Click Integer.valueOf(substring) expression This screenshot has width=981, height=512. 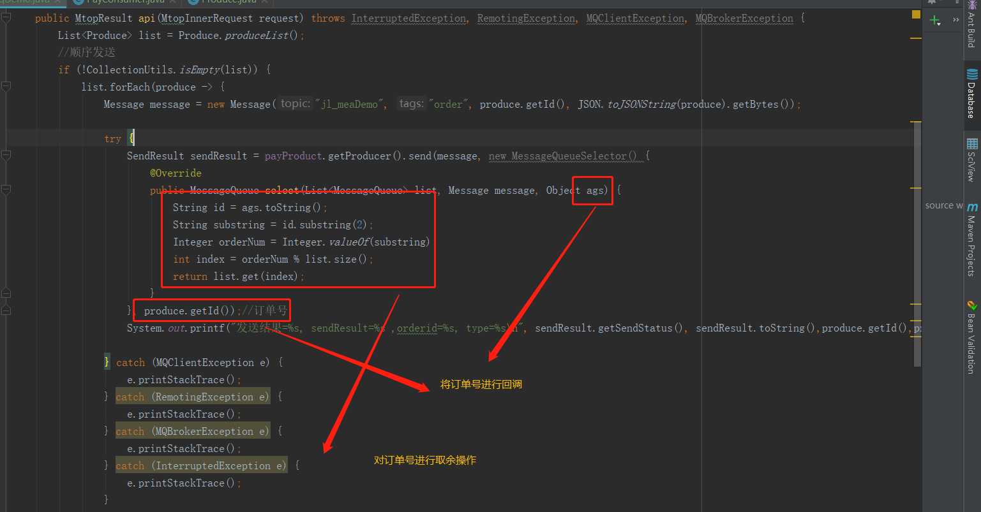pyautogui.click(x=356, y=242)
